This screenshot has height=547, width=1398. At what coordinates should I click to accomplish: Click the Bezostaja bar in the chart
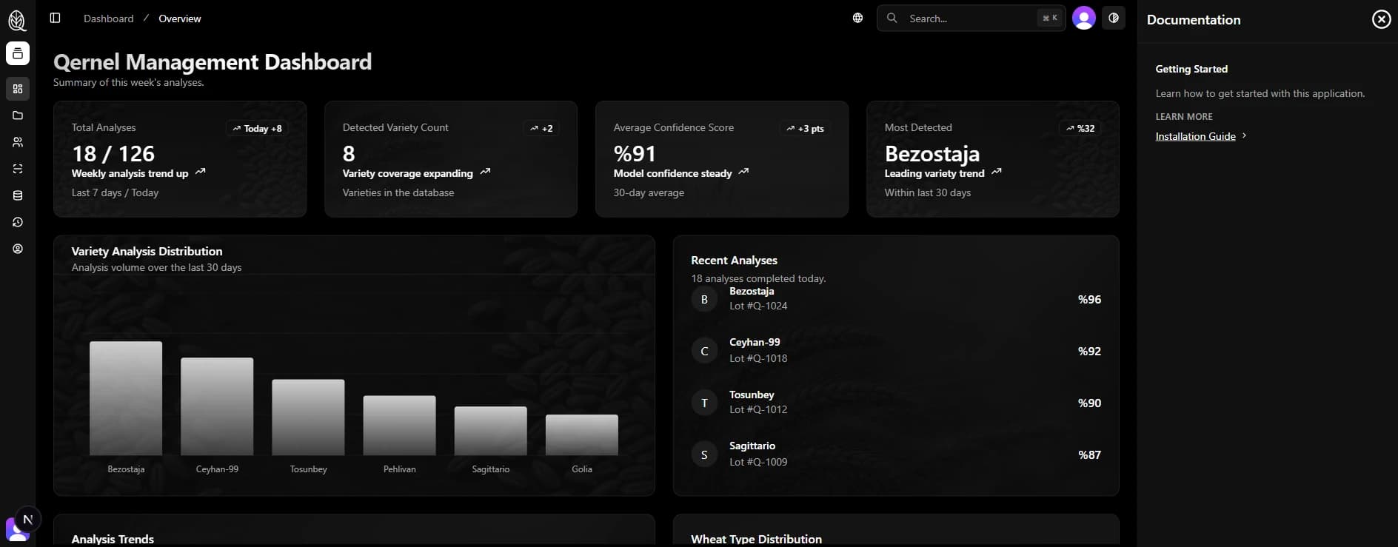[126, 398]
